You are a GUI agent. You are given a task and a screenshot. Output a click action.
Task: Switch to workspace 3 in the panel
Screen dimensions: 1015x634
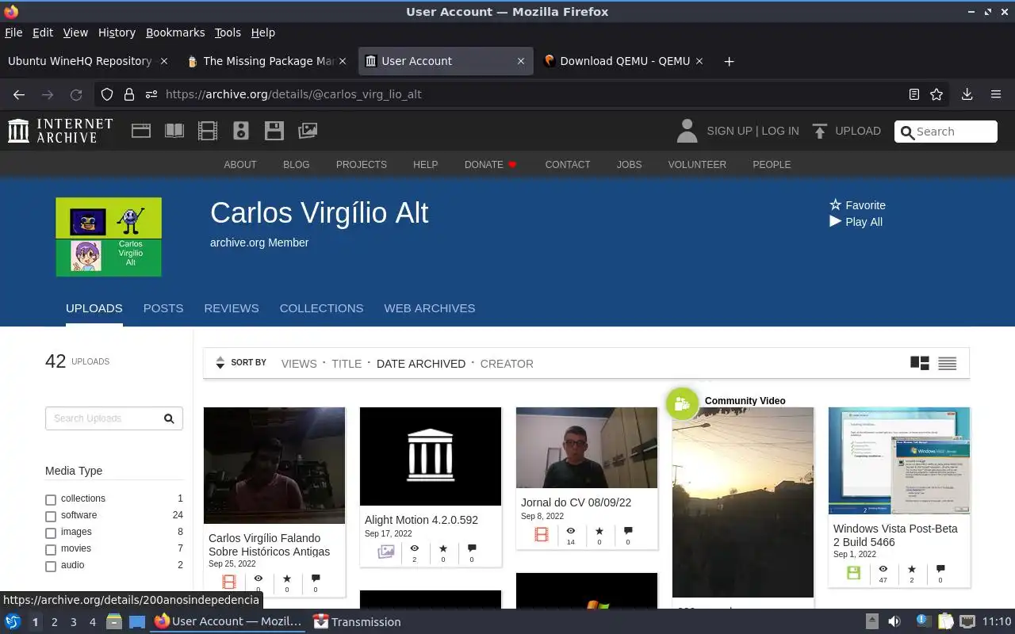[x=73, y=622]
